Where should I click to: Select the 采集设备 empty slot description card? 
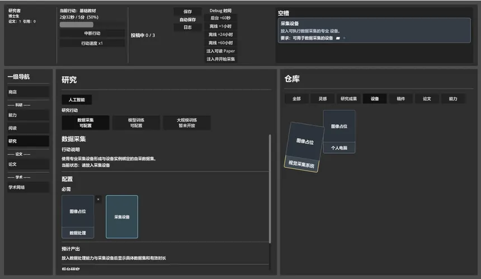click(x=374, y=30)
